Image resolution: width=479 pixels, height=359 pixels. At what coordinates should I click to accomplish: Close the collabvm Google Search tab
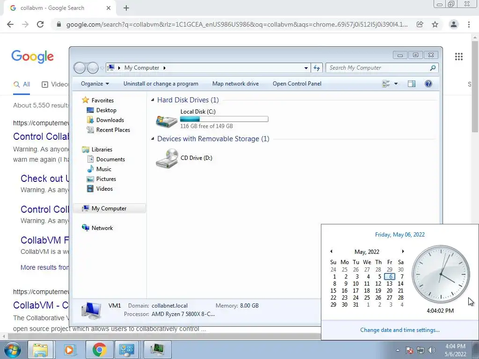109,8
